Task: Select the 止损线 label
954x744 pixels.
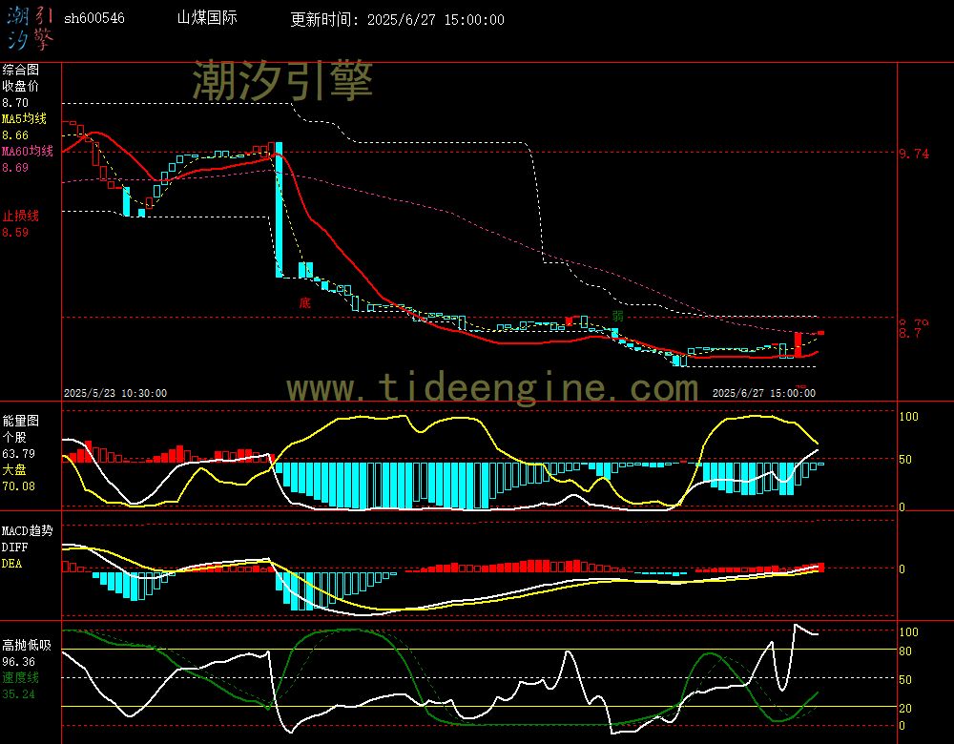Action: (x=21, y=216)
